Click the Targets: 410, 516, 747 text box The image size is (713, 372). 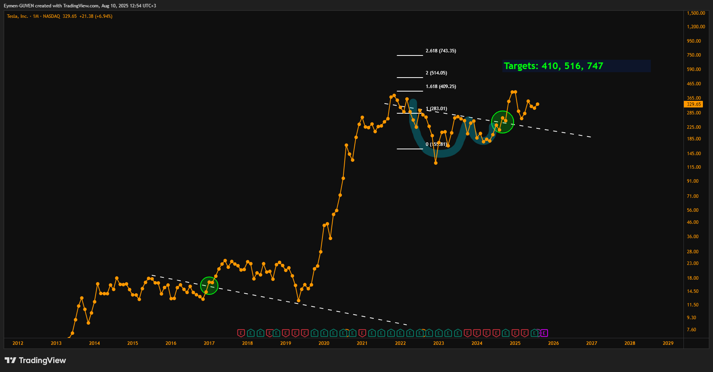pos(577,66)
